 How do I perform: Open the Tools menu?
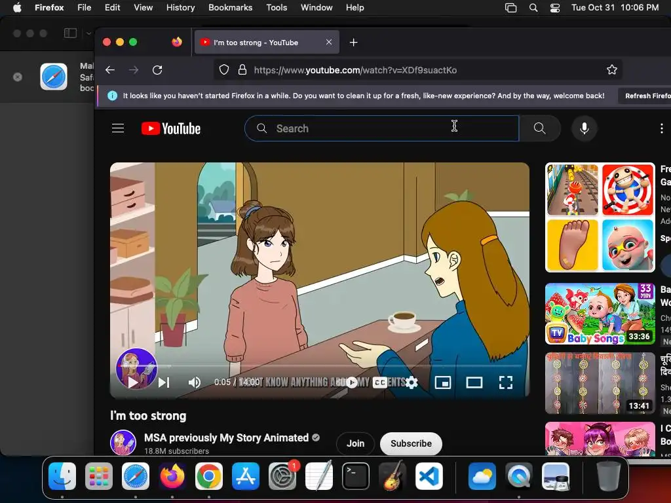point(277,7)
